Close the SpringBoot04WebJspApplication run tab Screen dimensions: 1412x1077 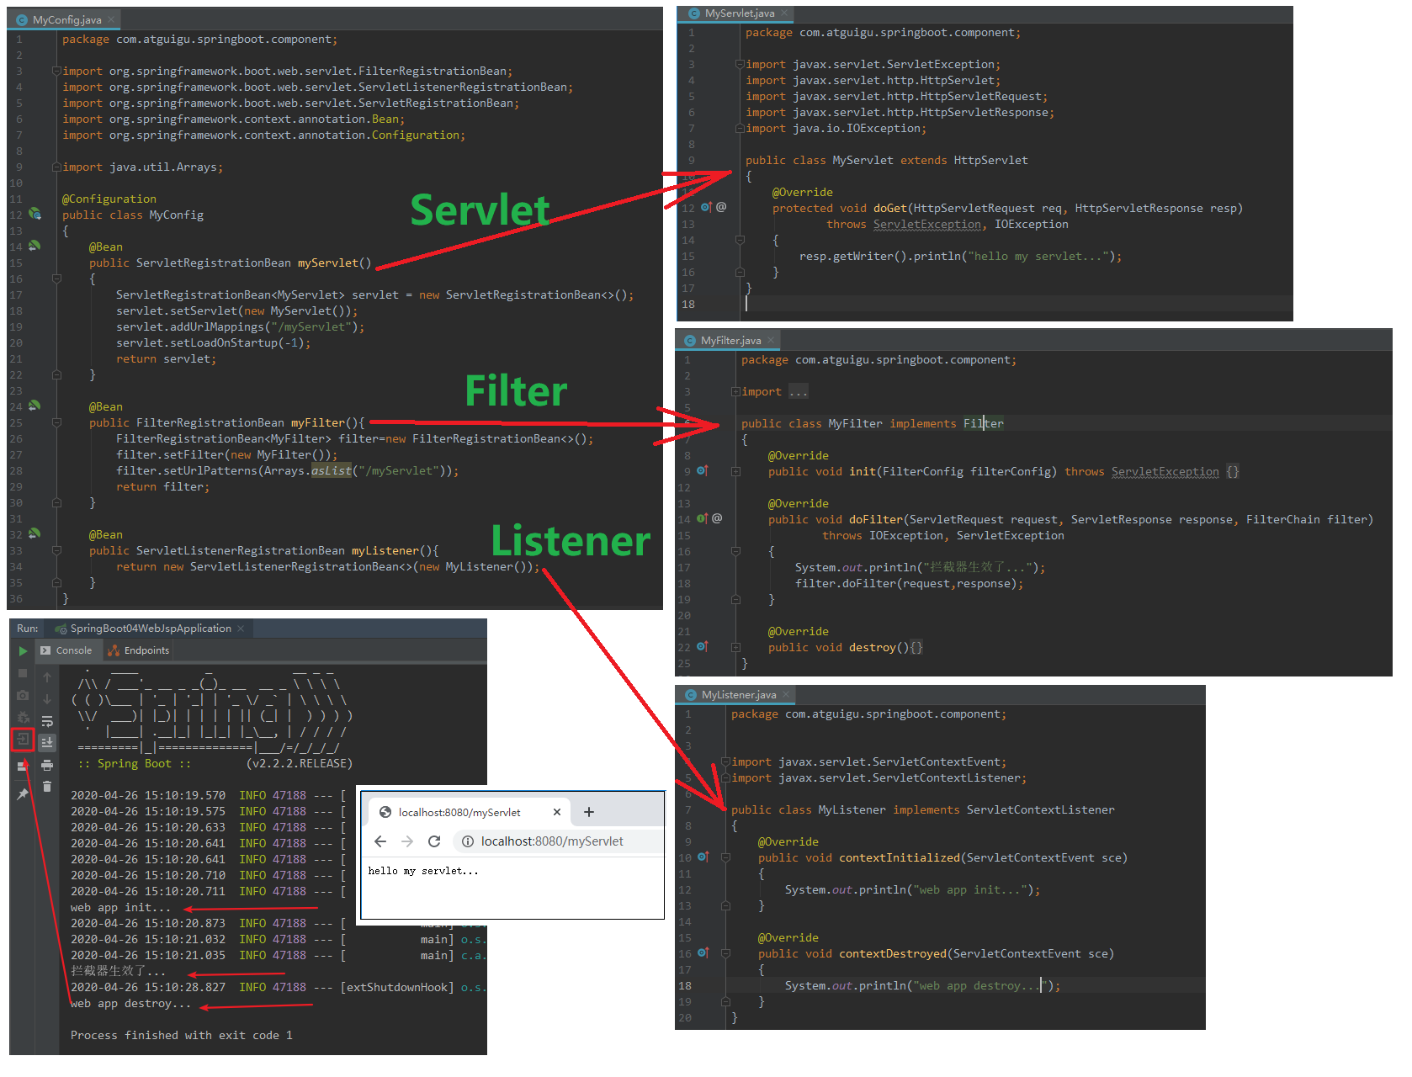tap(241, 628)
